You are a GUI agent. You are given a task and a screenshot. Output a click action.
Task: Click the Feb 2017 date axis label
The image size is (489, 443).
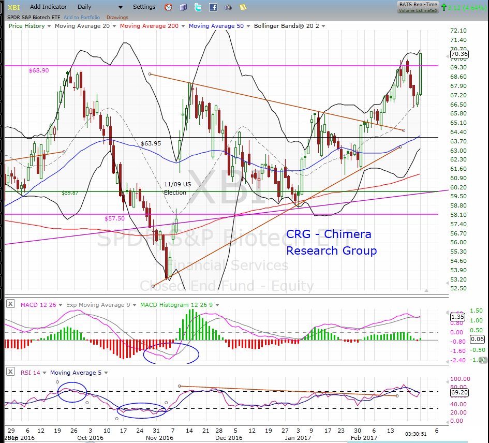point(364,438)
